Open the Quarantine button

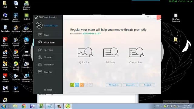pos(130,85)
